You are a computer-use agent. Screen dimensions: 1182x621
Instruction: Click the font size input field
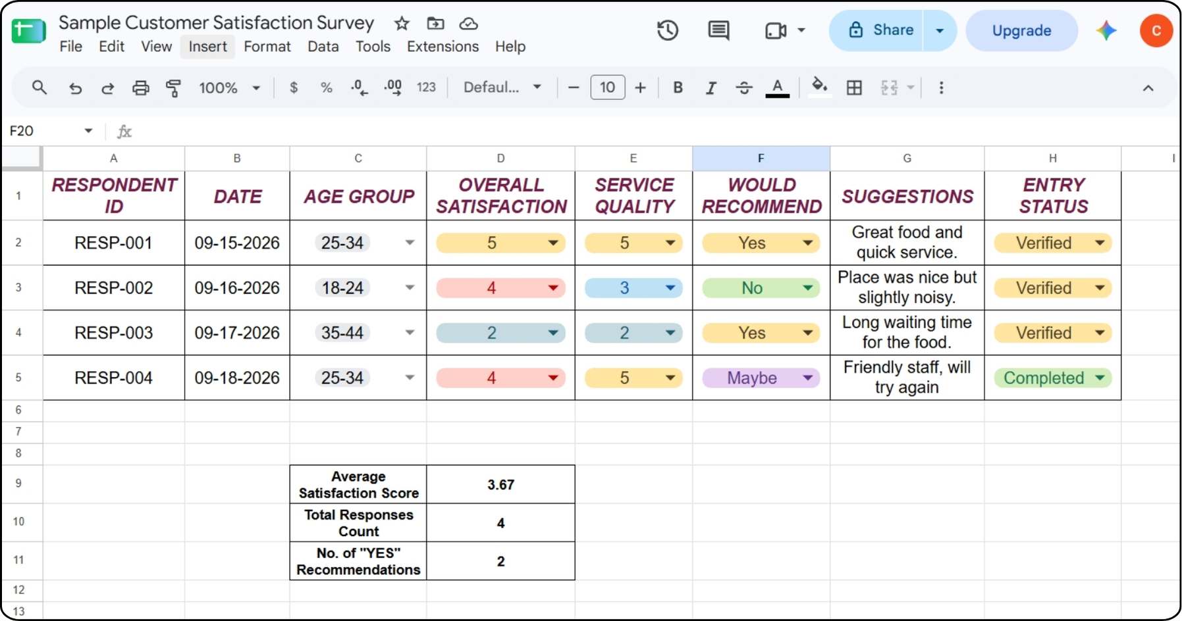click(607, 87)
